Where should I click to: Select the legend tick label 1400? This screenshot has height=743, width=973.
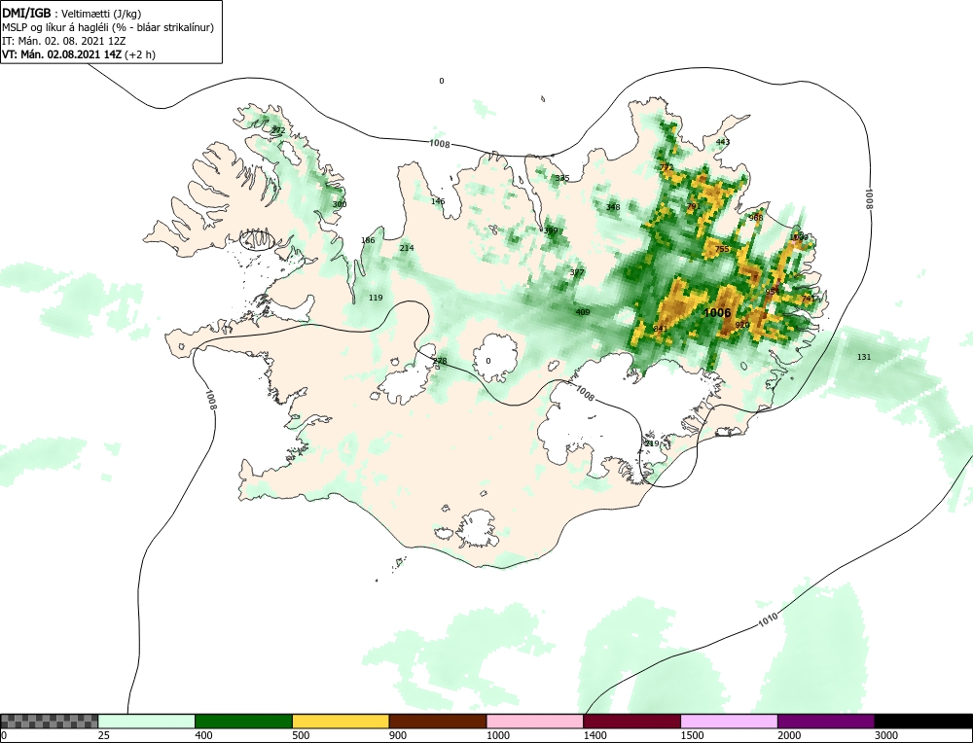594,735
